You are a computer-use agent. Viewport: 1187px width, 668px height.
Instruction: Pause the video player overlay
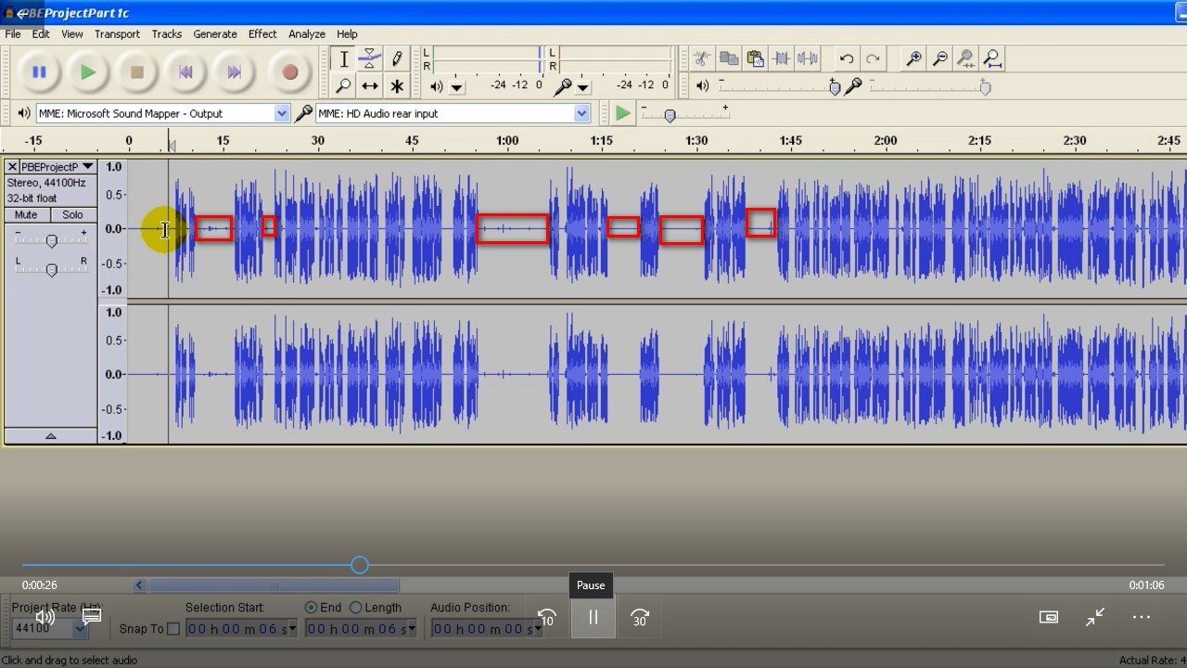click(x=593, y=617)
